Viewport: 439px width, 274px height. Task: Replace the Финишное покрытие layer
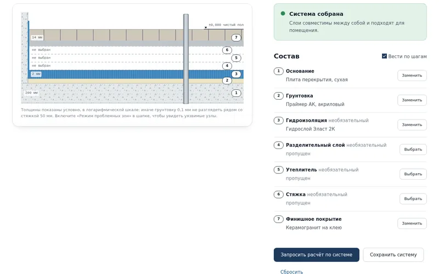(x=412, y=224)
